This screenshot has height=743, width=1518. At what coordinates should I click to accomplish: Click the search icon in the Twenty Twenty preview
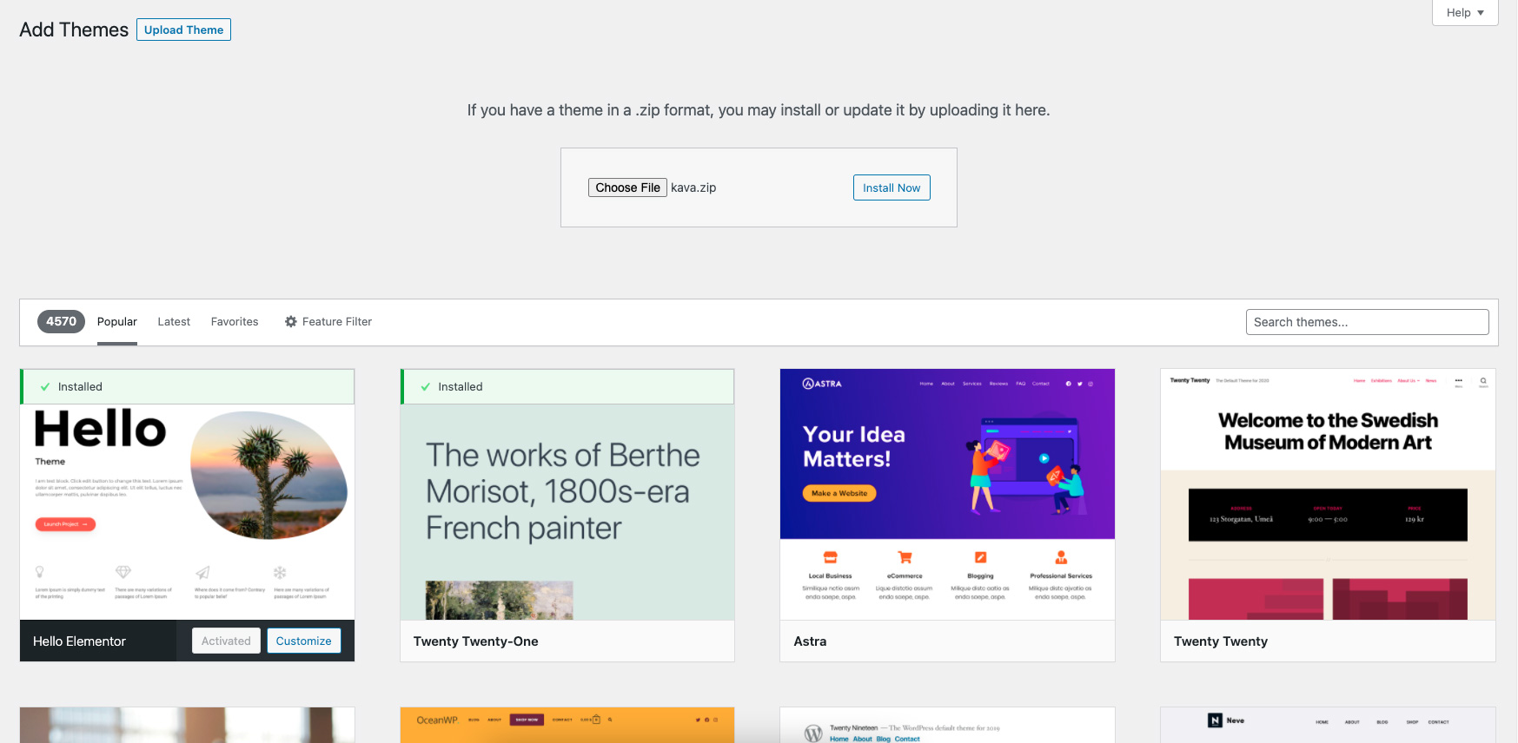tap(1483, 381)
